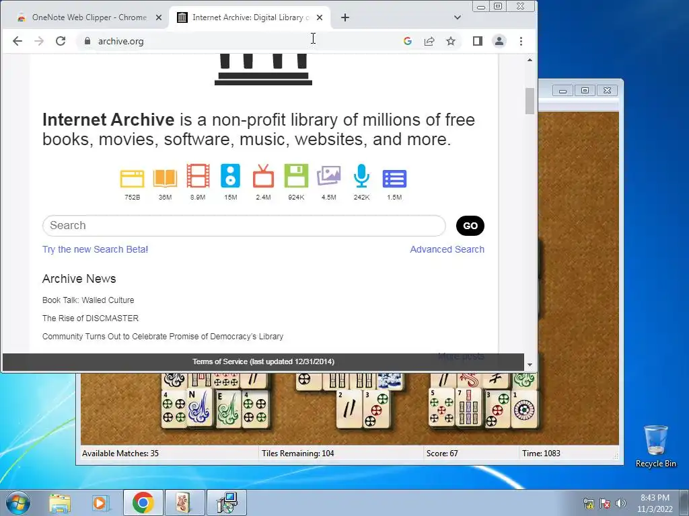Open Chrome profile avatar

click(499, 41)
